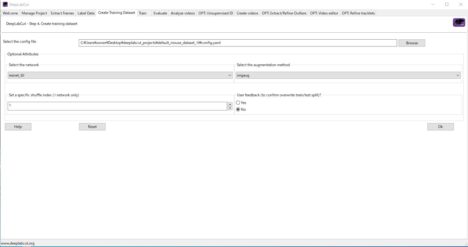Image resolution: width=468 pixels, height=247 pixels.
Task: Open the resnet_50 network dropdown
Action: pos(120,75)
